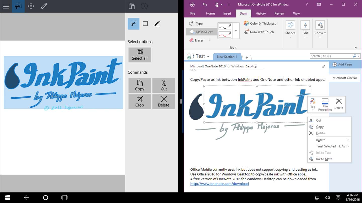Click the OneNote back arrow icon
This screenshot has height=203, width=362.
tap(193, 5)
